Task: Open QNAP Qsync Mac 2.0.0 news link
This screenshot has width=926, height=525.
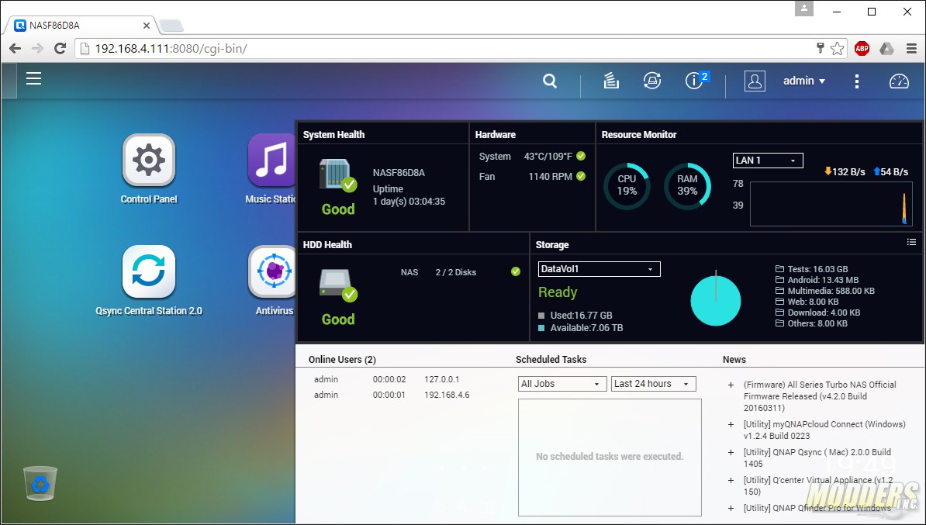Action: (x=817, y=458)
